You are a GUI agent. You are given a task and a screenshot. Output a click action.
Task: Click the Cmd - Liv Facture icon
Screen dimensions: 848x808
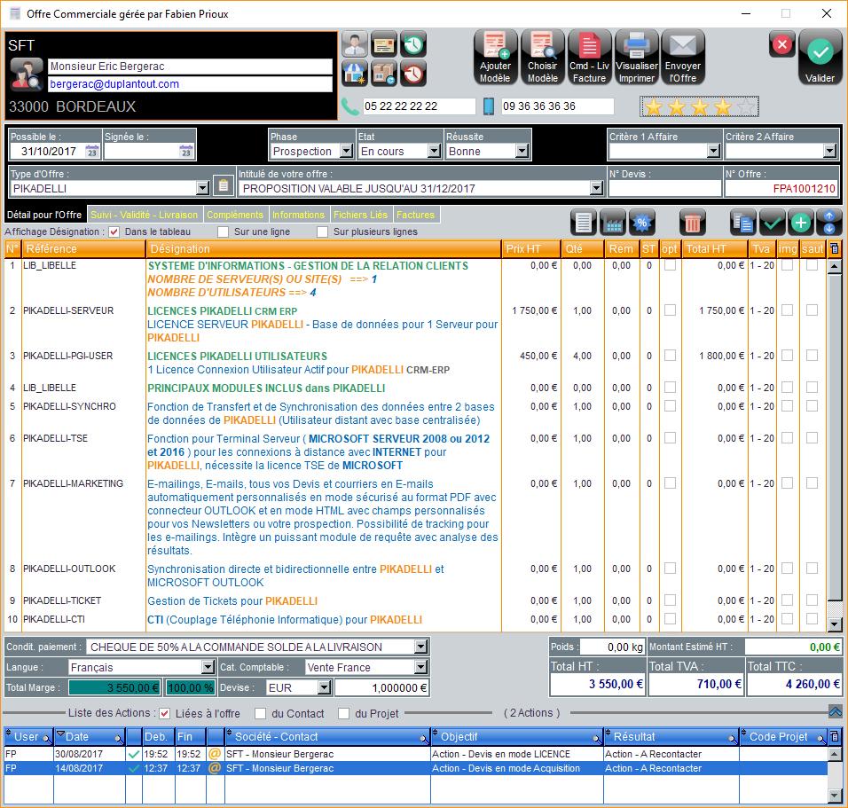590,58
